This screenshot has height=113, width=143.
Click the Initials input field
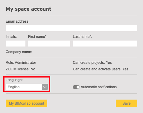[x=16, y=44]
